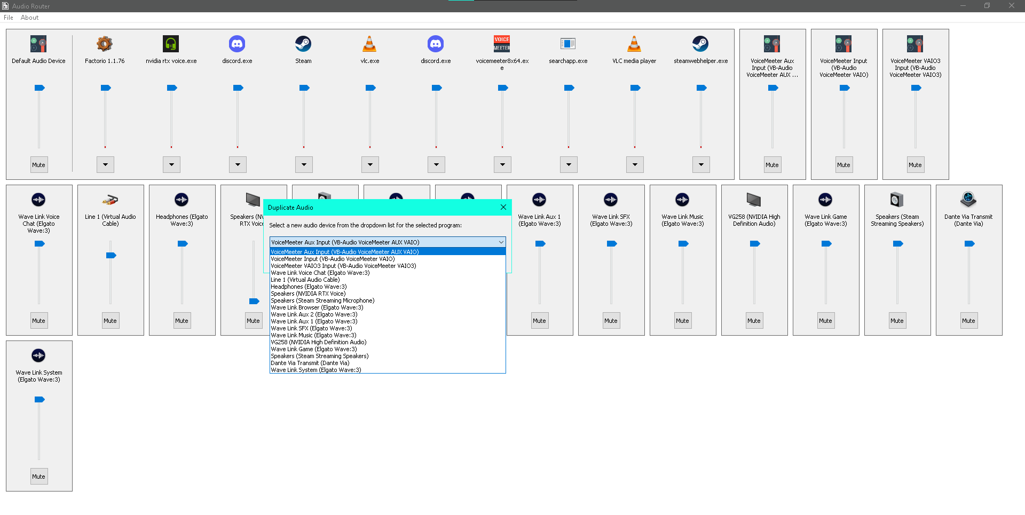Open vlc.exe dropdown arrow
1025x515 pixels.
click(370, 165)
